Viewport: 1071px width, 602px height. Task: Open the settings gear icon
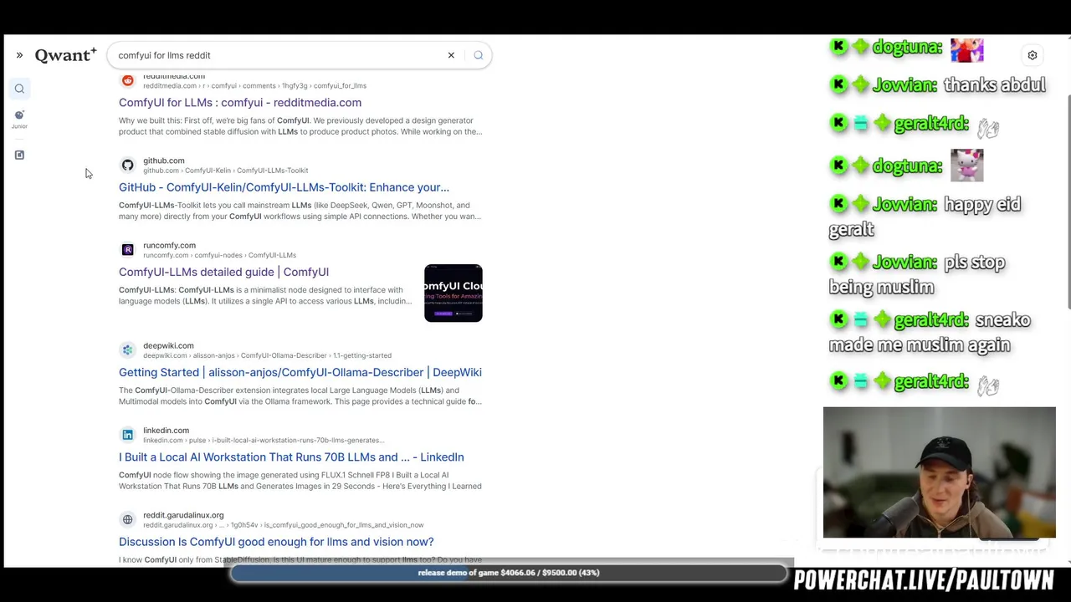coord(1033,55)
